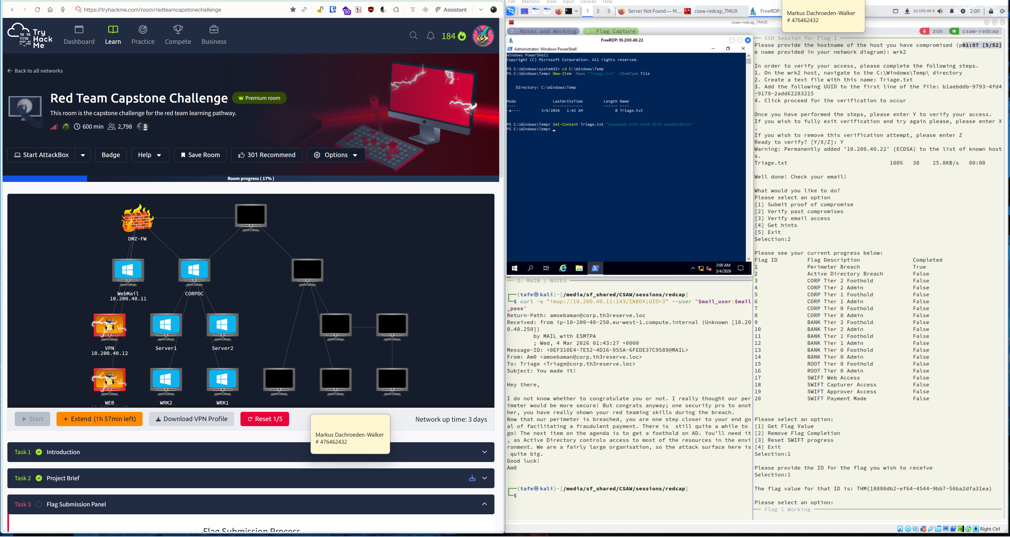The width and height of the screenshot is (1010, 537).
Task: Open the Practice navigation tab
Action: point(143,35)
